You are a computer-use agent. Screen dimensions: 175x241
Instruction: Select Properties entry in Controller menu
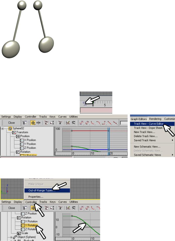click(x=47, y=197)
